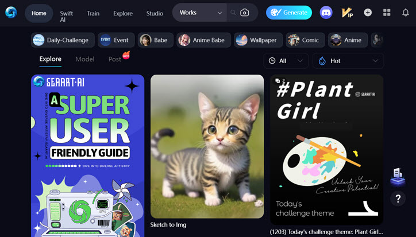
Task: Open the Works search-type dropdown
Action: tap(199, 13)
